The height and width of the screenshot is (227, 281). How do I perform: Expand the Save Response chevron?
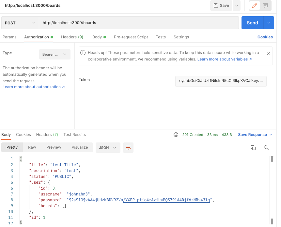pos(271,135)
